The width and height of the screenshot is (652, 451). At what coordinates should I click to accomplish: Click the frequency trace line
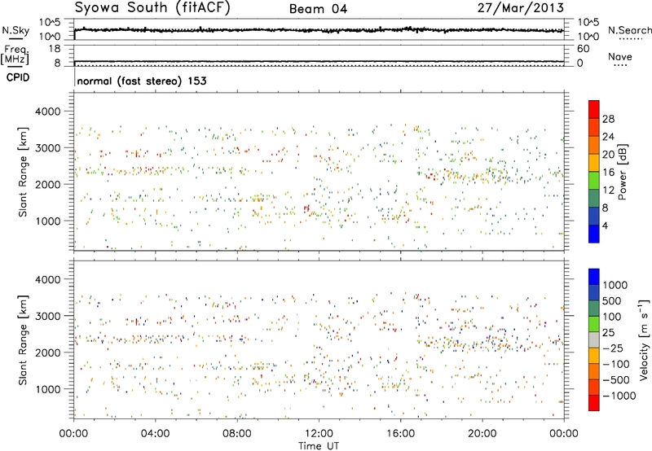[x=319, y=61]
